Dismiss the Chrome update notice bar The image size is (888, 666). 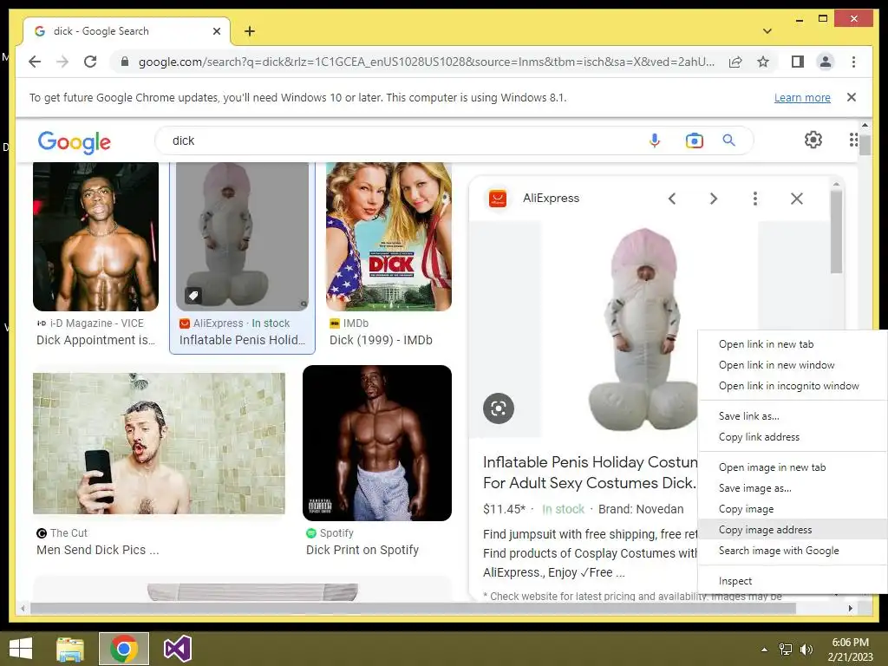point(852,97)
